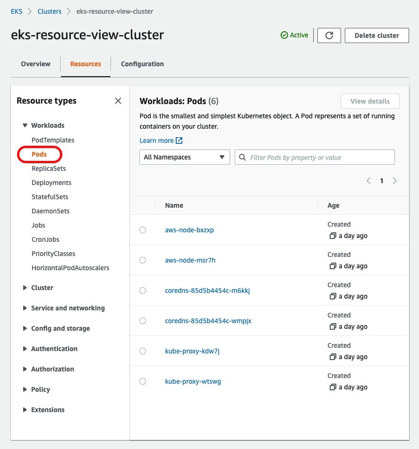The width and height of the screenshot is (419, 449).
Task: Expand the Extensions section
Action: [x=25, y=410]
